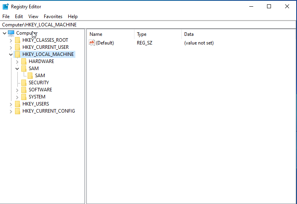Select the parent SAM key label
The height and width of the screenshot is (204, 297).
tap(34, 69)
